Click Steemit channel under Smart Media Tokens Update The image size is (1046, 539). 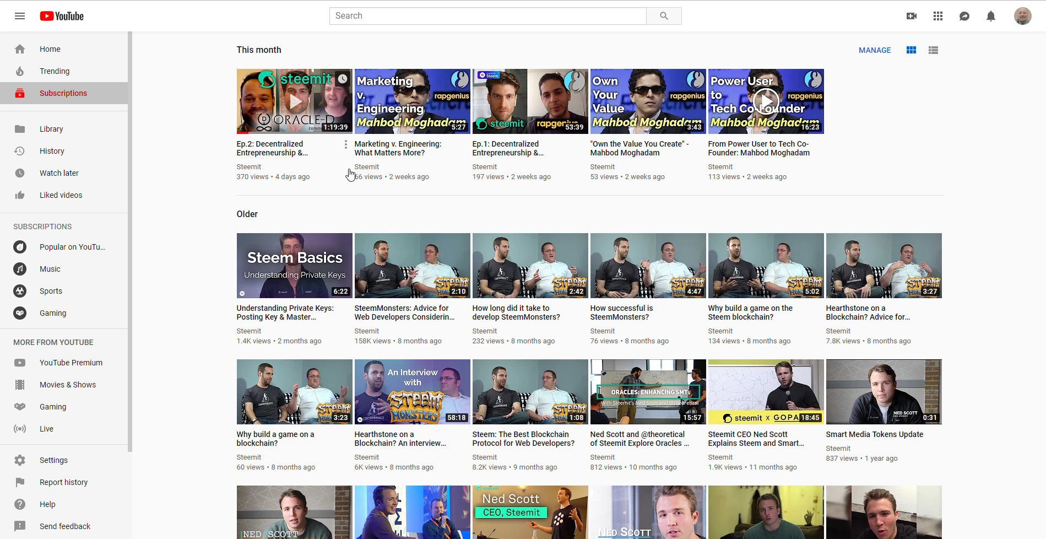pyautogui.click(x=838, y=449)
